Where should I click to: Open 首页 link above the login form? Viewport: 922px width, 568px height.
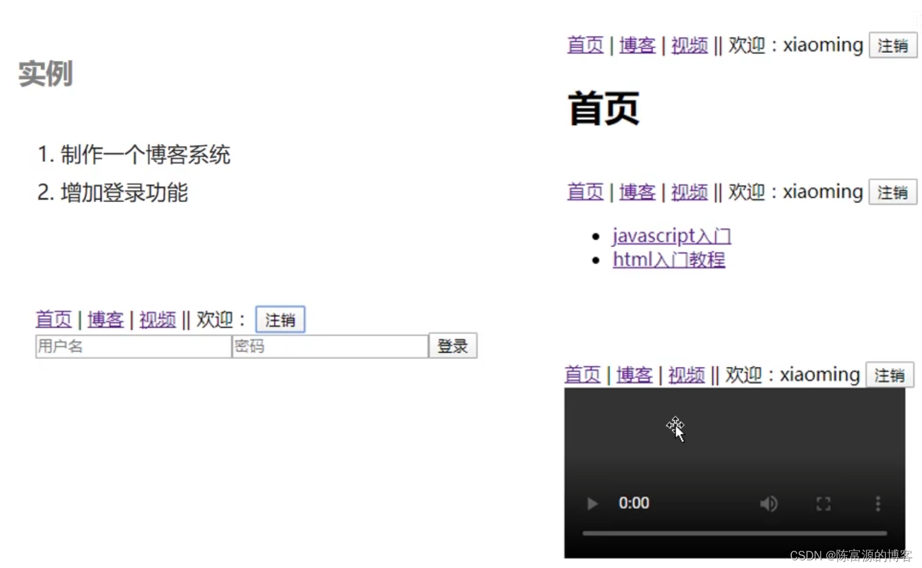coord(54,319)
